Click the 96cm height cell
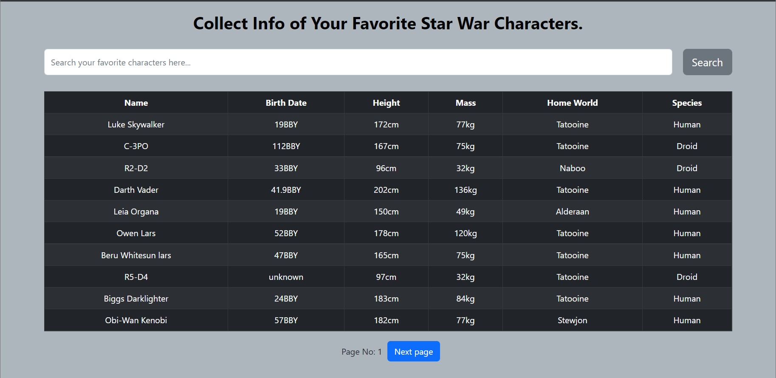This screenshot has height=378, width=776. pos(386,168)
